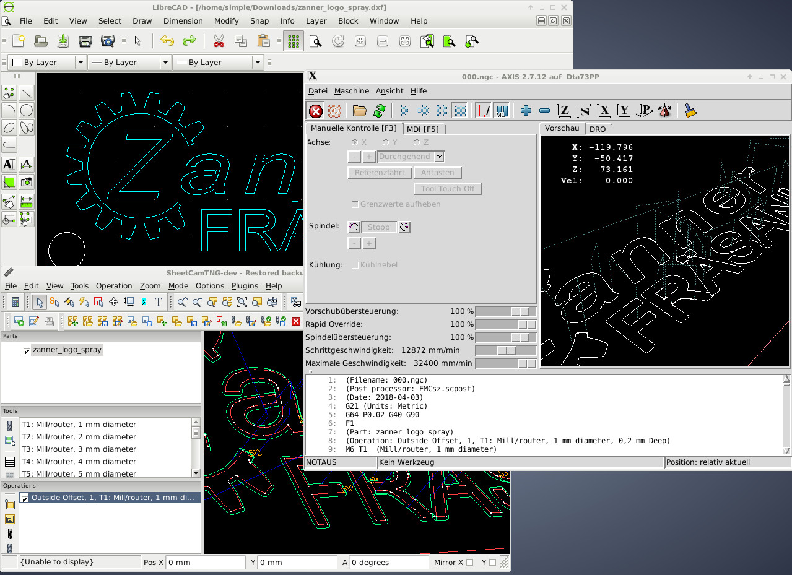Switch preview to perspective view P icon
Viewport: 792px width, 575px height.
645,111
